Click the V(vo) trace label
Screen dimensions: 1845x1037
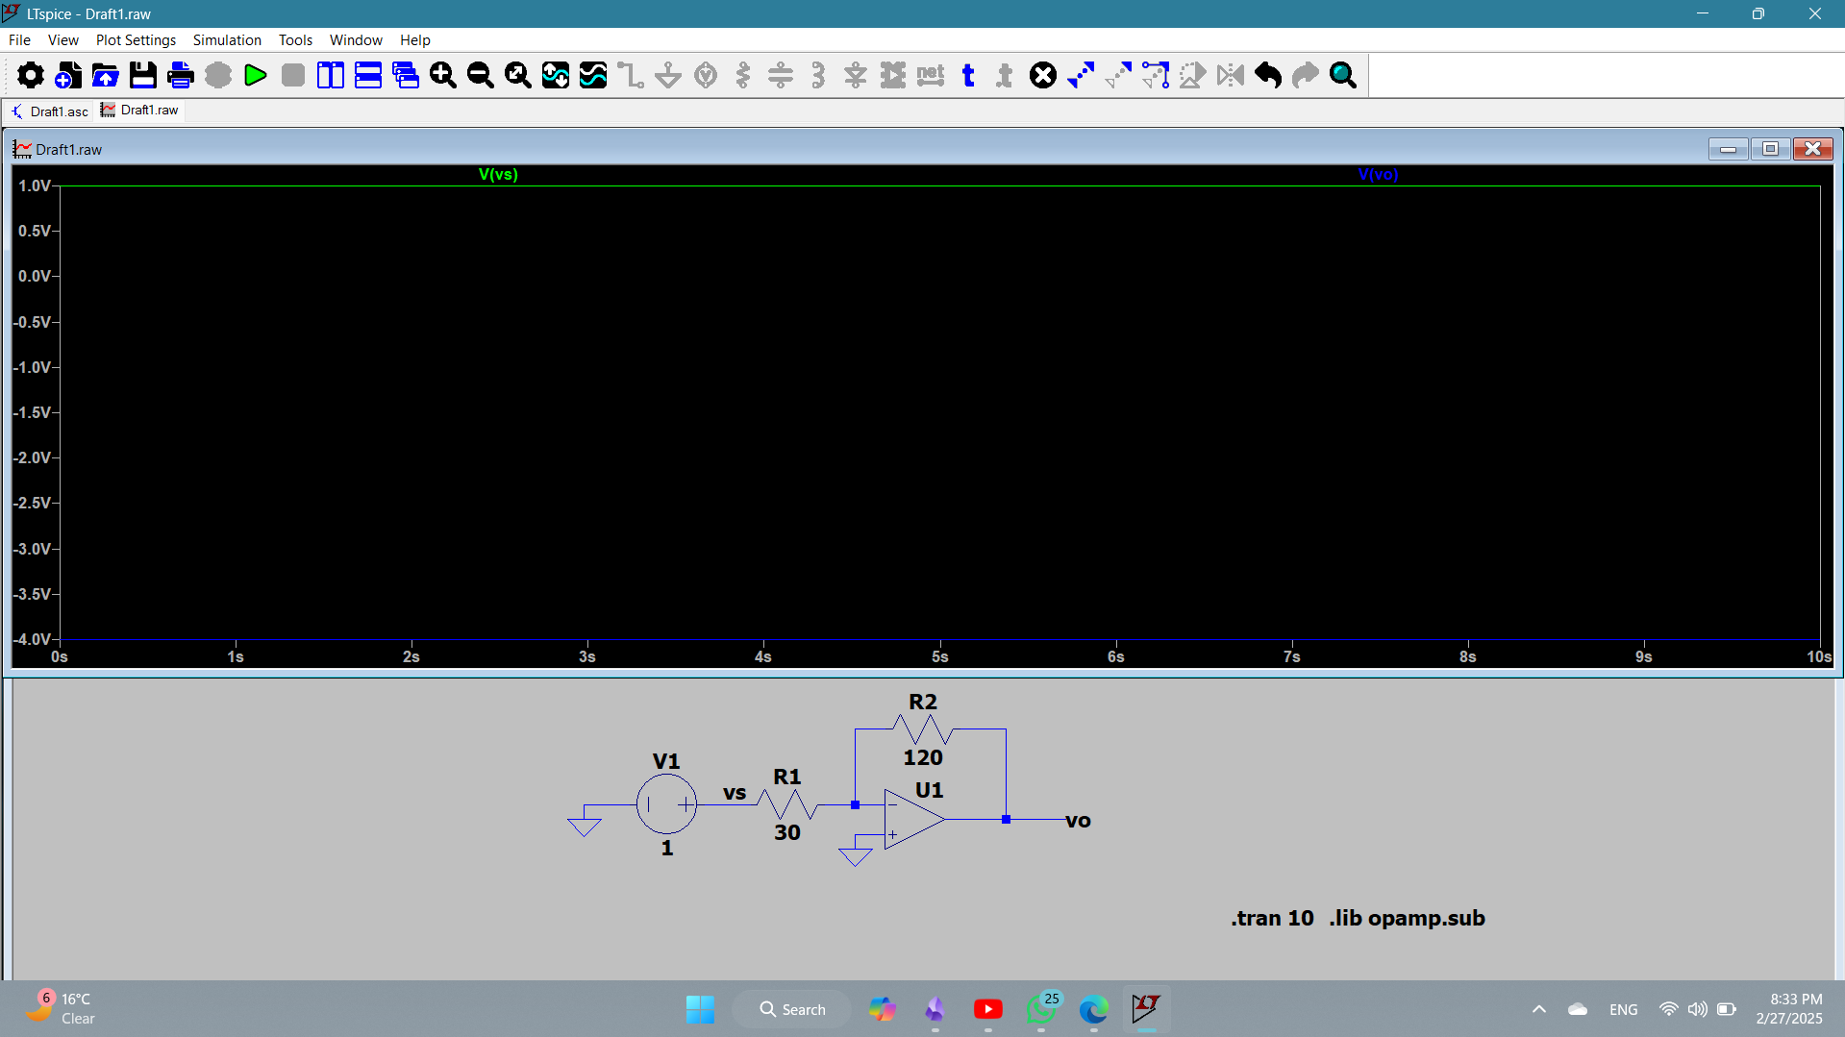point(1378,175)
